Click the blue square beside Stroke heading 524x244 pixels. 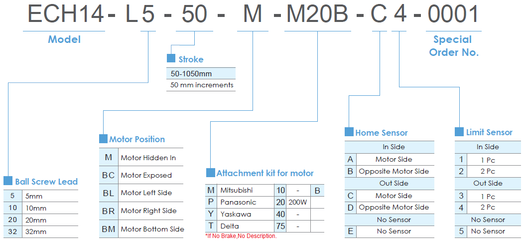click(171, 58)
